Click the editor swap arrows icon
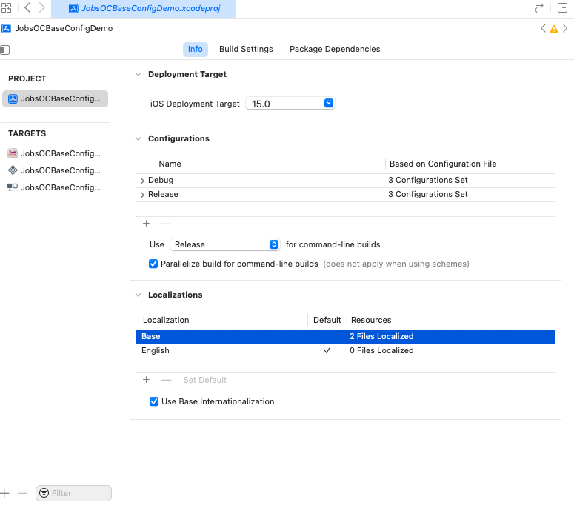The height and width of the screenshot is (508, 574). pos(538,7)
